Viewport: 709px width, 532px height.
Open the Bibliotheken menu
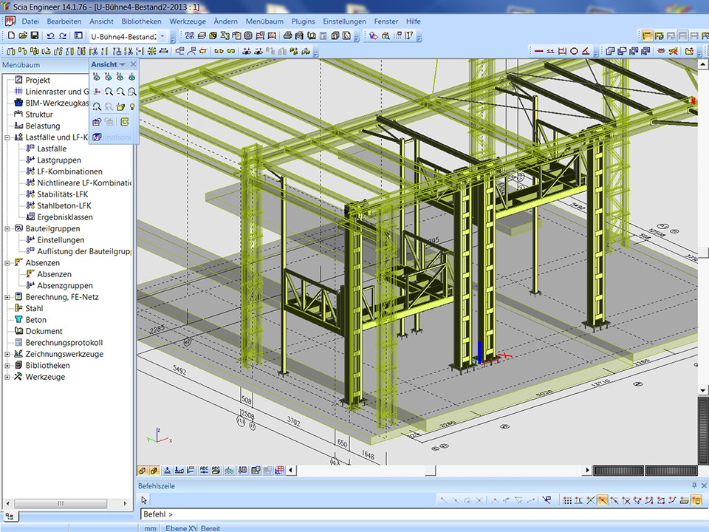tap(142, 21)
